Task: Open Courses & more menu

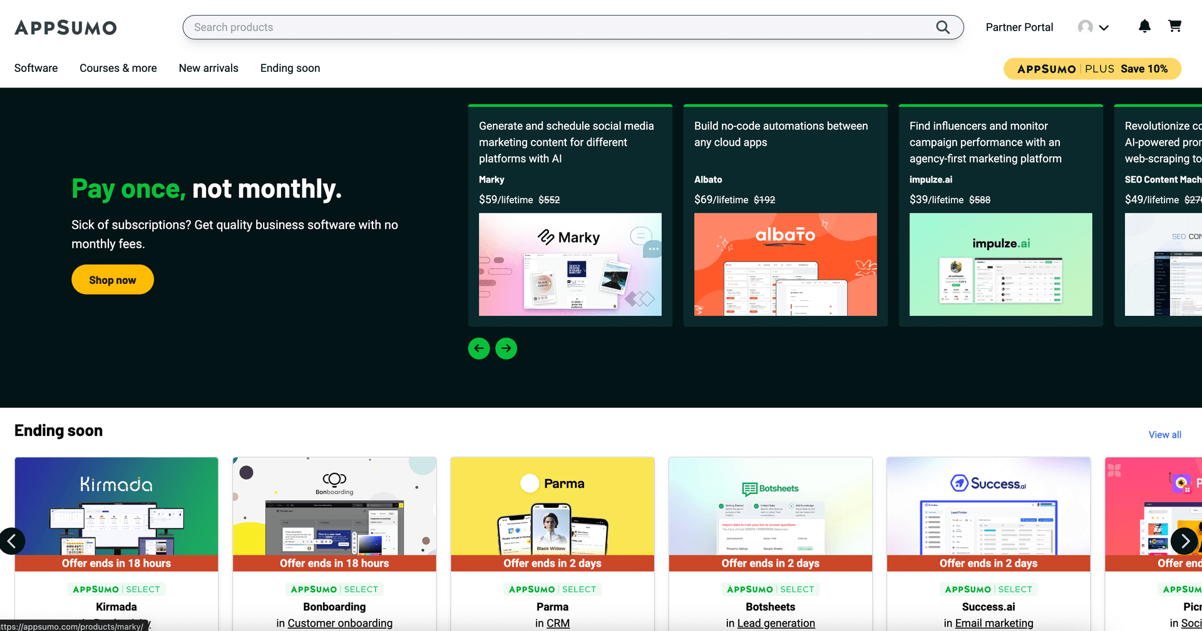Action: [118, 68]
